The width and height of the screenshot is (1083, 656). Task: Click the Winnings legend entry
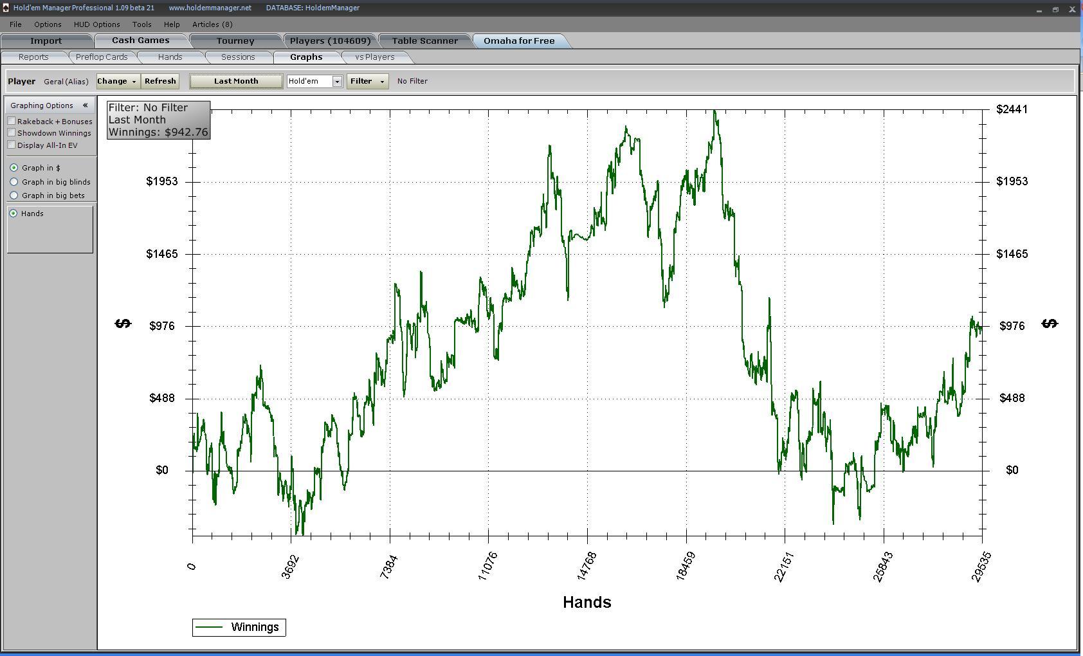click(239, 627)
